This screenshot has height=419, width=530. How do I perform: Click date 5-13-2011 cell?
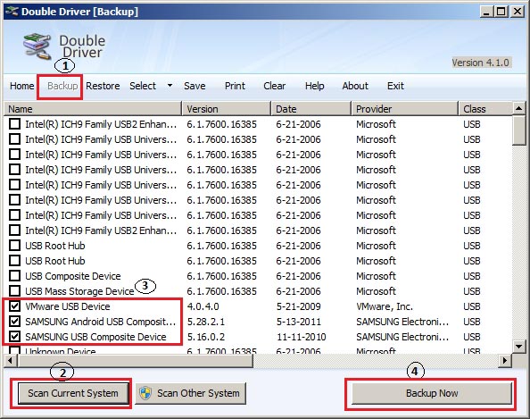point(299,322)
